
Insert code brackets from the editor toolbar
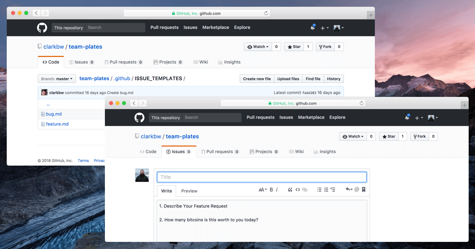click(x=298, y=190)
